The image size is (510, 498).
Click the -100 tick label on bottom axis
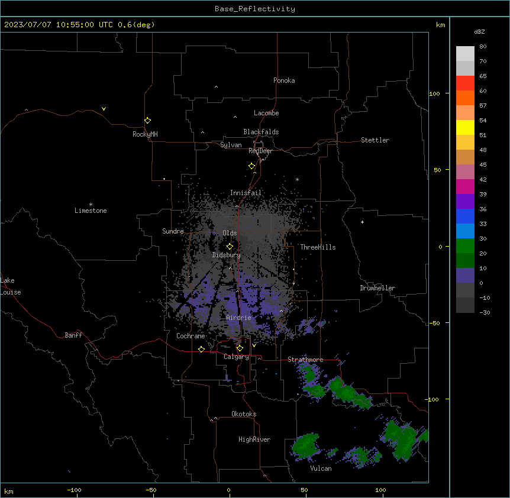[74, 490]
